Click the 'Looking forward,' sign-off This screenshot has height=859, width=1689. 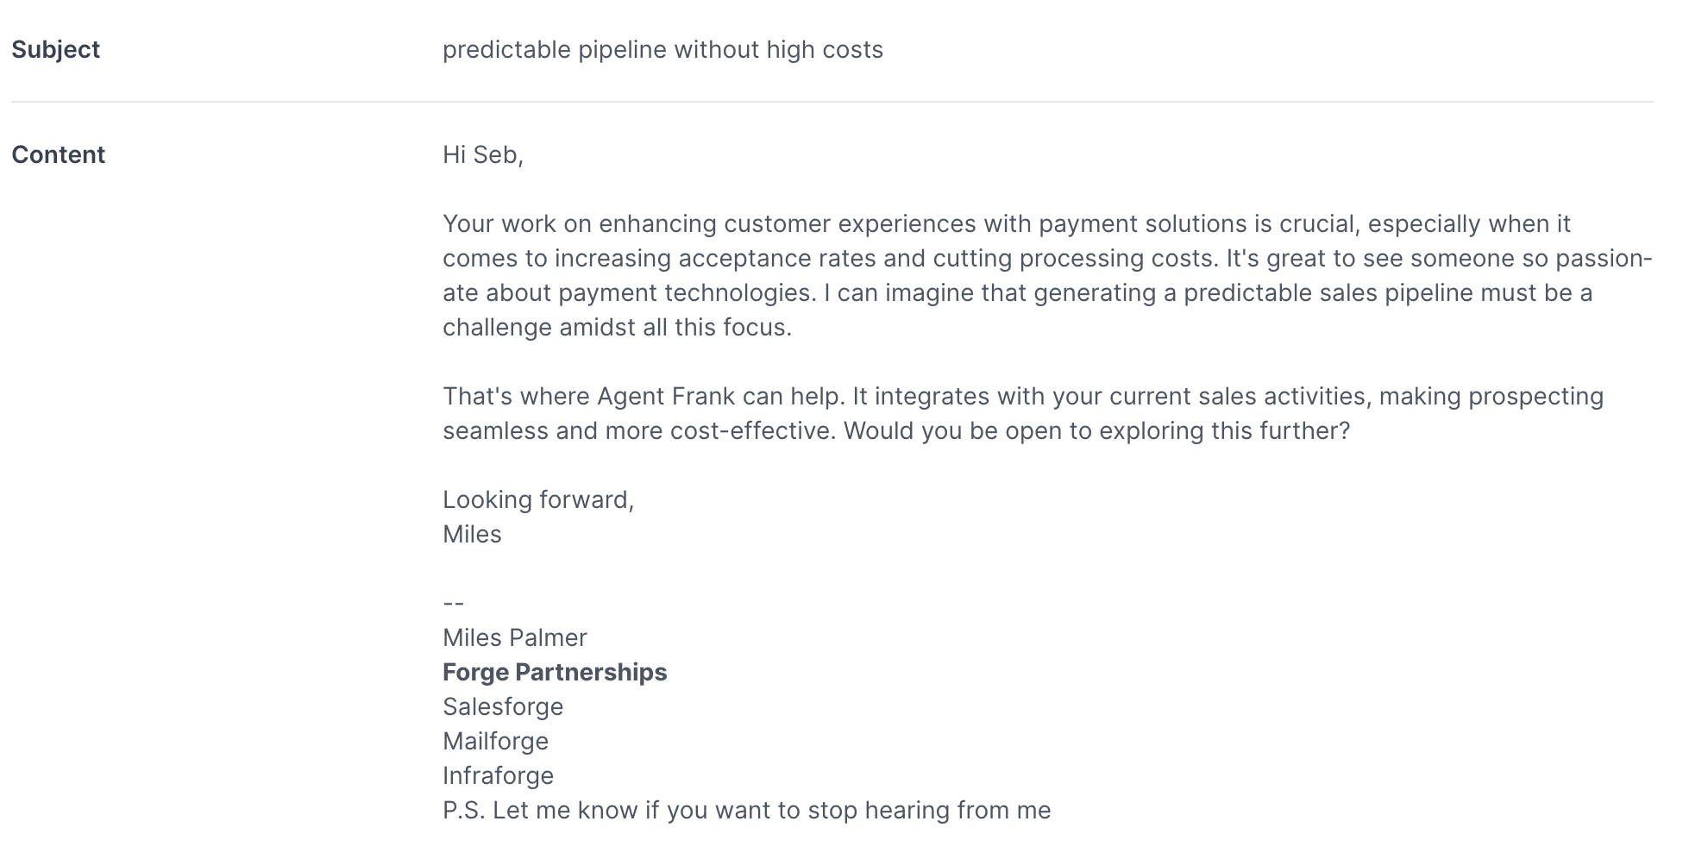pos(538,500)
